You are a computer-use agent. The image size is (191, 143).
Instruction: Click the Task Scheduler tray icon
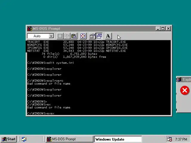[169, 139]
